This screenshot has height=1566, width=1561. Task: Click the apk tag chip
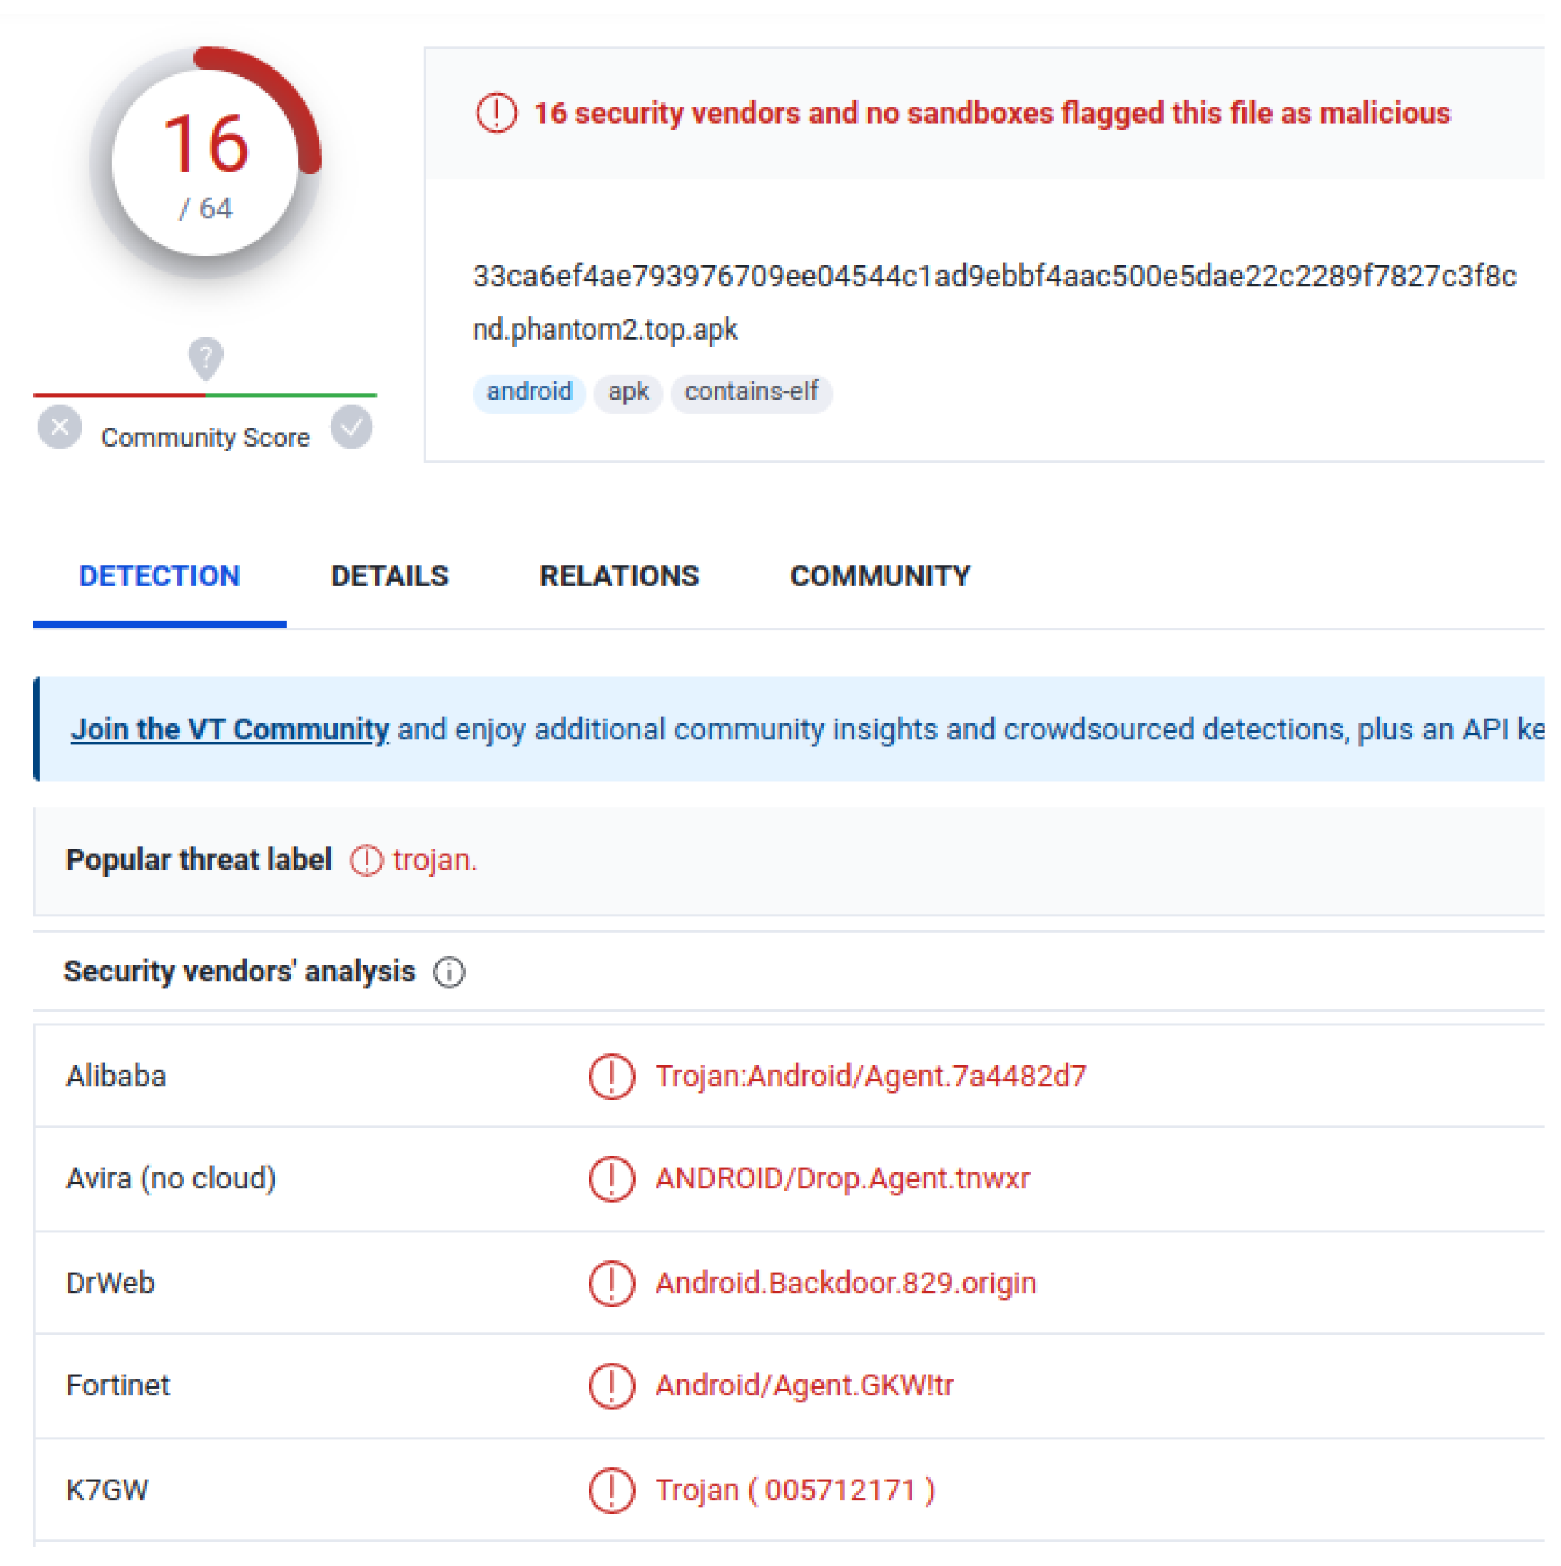tap(629, 392)
